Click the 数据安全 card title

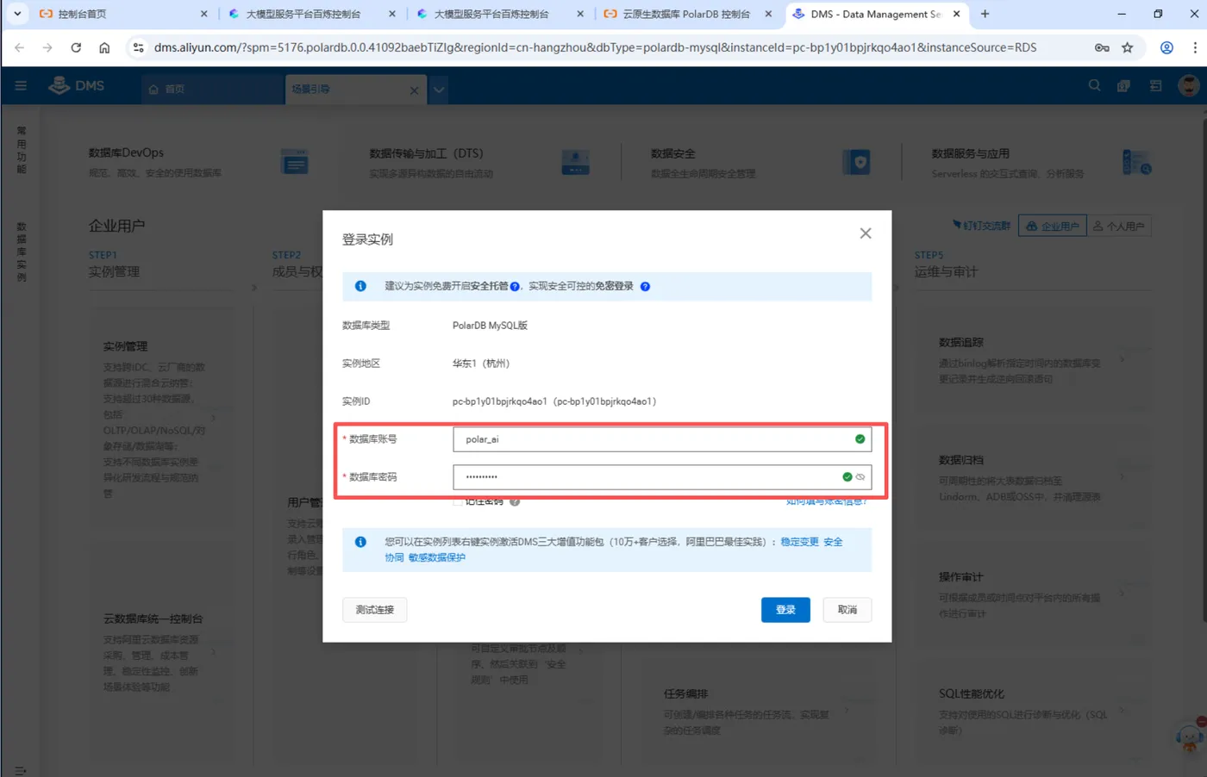point(672,153)
